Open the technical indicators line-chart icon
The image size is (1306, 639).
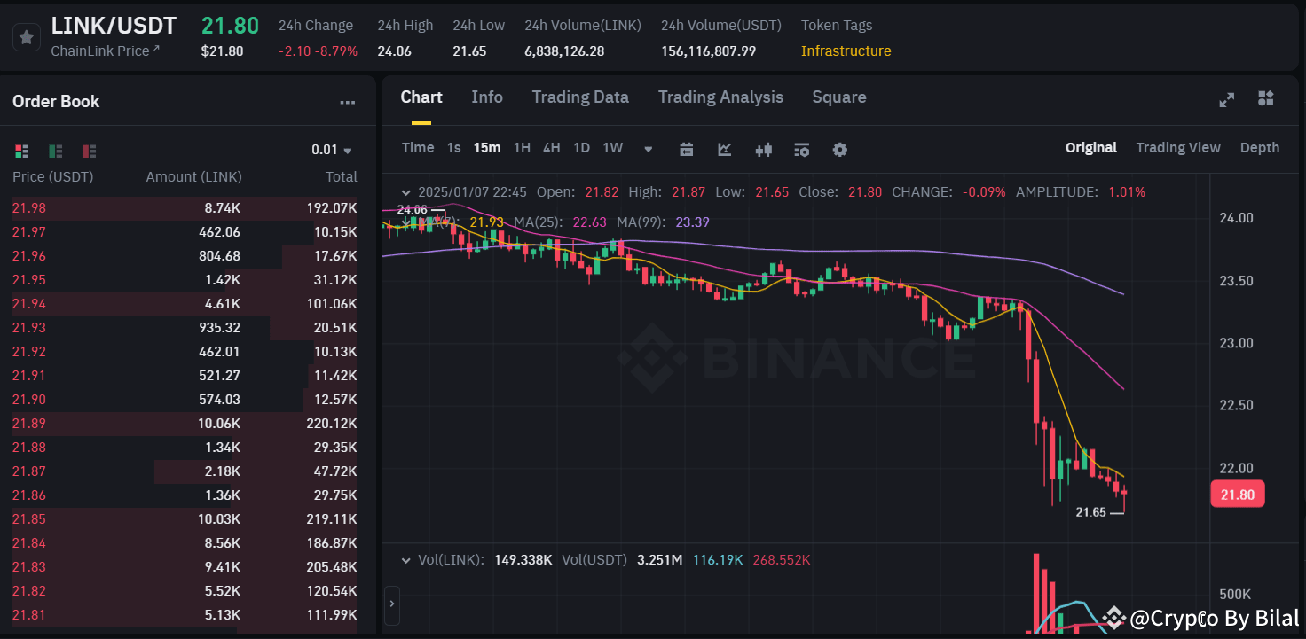click(x=725, y=149)
